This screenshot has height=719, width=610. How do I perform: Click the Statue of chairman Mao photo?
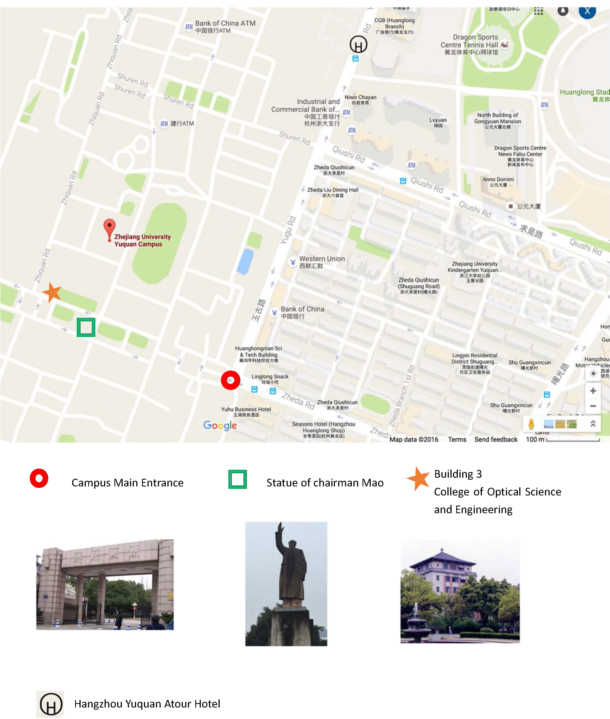point(286,584)
